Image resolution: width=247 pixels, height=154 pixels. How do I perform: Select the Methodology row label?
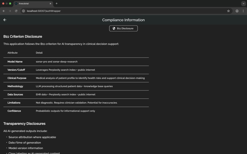pos(15,86)
